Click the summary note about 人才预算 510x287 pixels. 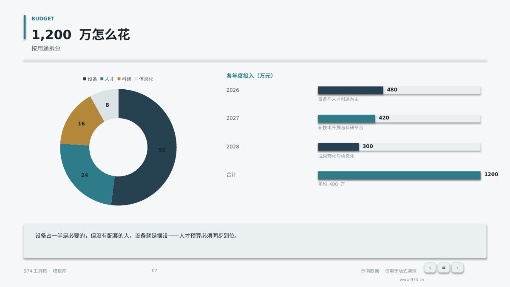pyautogui.click(x=255, y=241)
